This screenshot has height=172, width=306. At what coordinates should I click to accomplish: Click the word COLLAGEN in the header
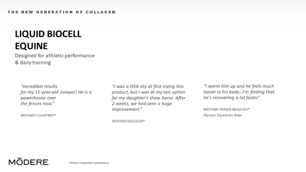coord(100,12)
